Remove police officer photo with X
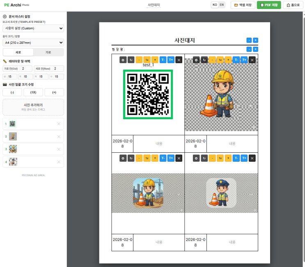The height and width of the screenshot is (267, 305). click(x=252, y=158)
